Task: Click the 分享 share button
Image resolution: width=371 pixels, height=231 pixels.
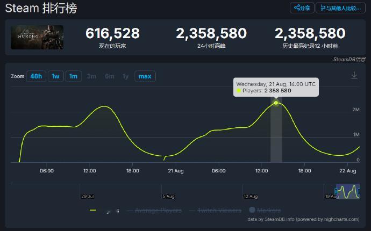Action: point(302,8)
